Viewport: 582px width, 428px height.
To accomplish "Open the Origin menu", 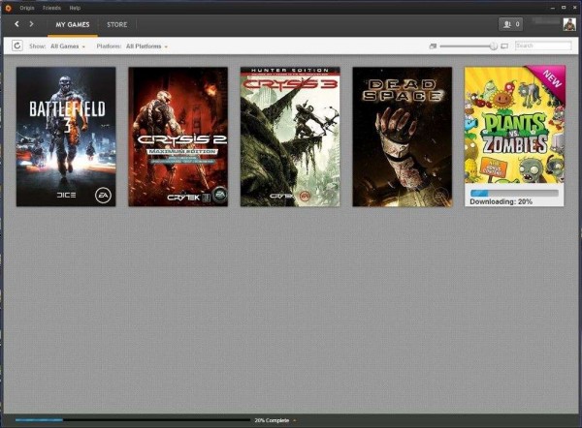I will 27,8.
